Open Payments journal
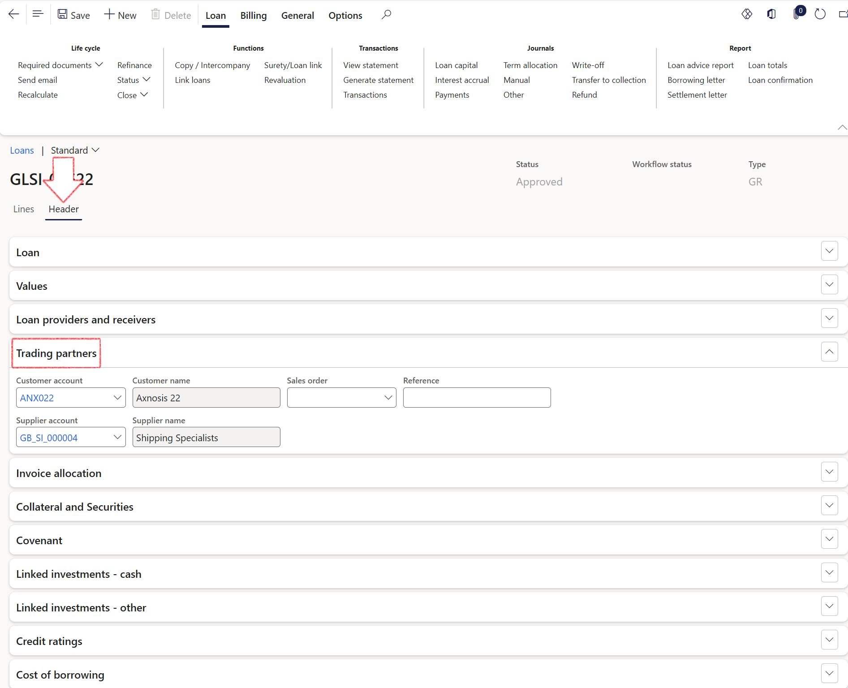The image size is (848, 688). tap(452, 95)
